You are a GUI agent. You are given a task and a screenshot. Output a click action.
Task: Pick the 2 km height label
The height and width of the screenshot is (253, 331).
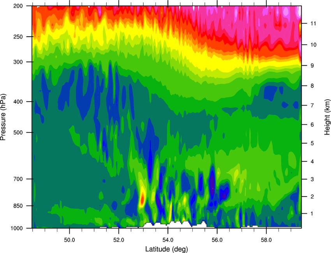click(x=312, y=197)
